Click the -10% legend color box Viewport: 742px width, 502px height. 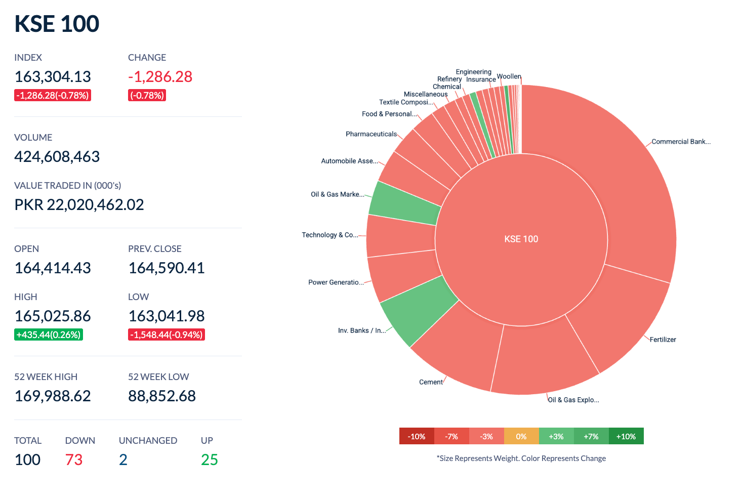(x=417, y=436)
